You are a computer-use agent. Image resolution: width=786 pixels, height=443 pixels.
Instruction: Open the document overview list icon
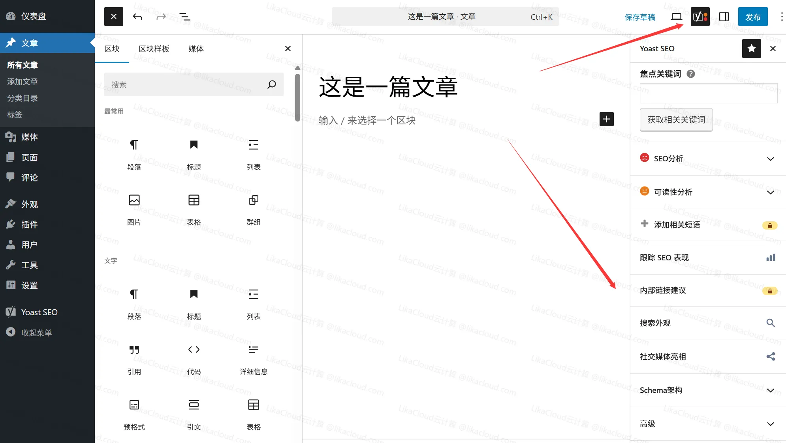tap(184, 17)
